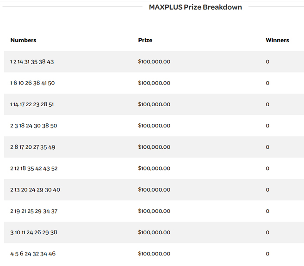Click the MAXPLUS Prize Breakdown heading
The height and width of the screenshot is (266, 304).
click(195, 7)
